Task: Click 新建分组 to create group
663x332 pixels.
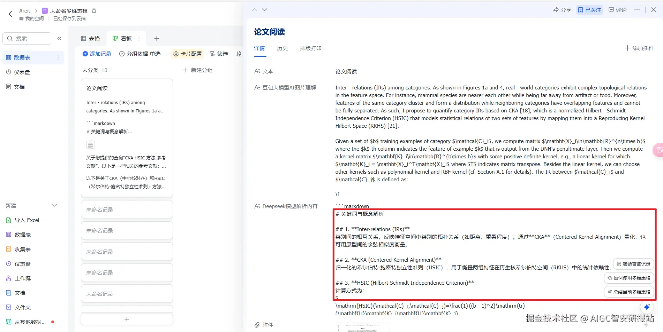Action: [x=197, y=70]
